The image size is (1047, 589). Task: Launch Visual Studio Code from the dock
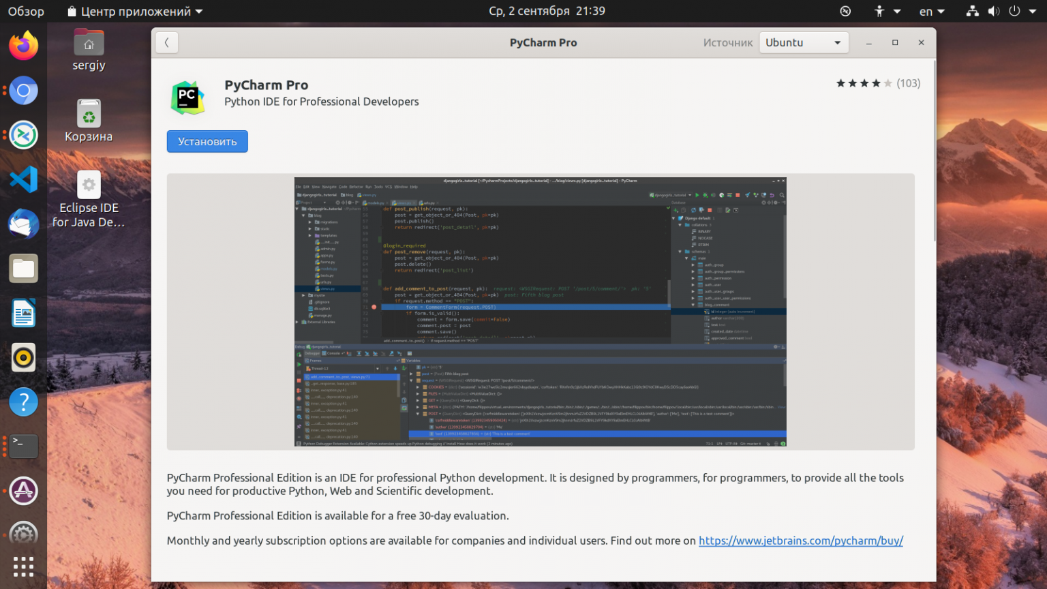23,180
